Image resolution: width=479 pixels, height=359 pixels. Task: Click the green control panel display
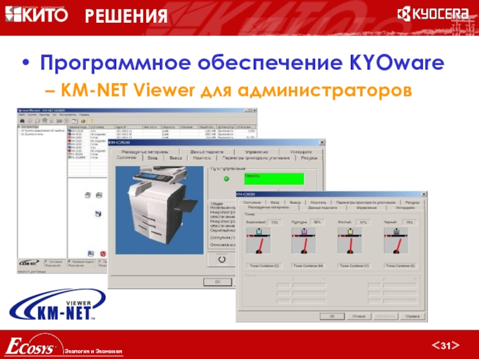point(274,179)
